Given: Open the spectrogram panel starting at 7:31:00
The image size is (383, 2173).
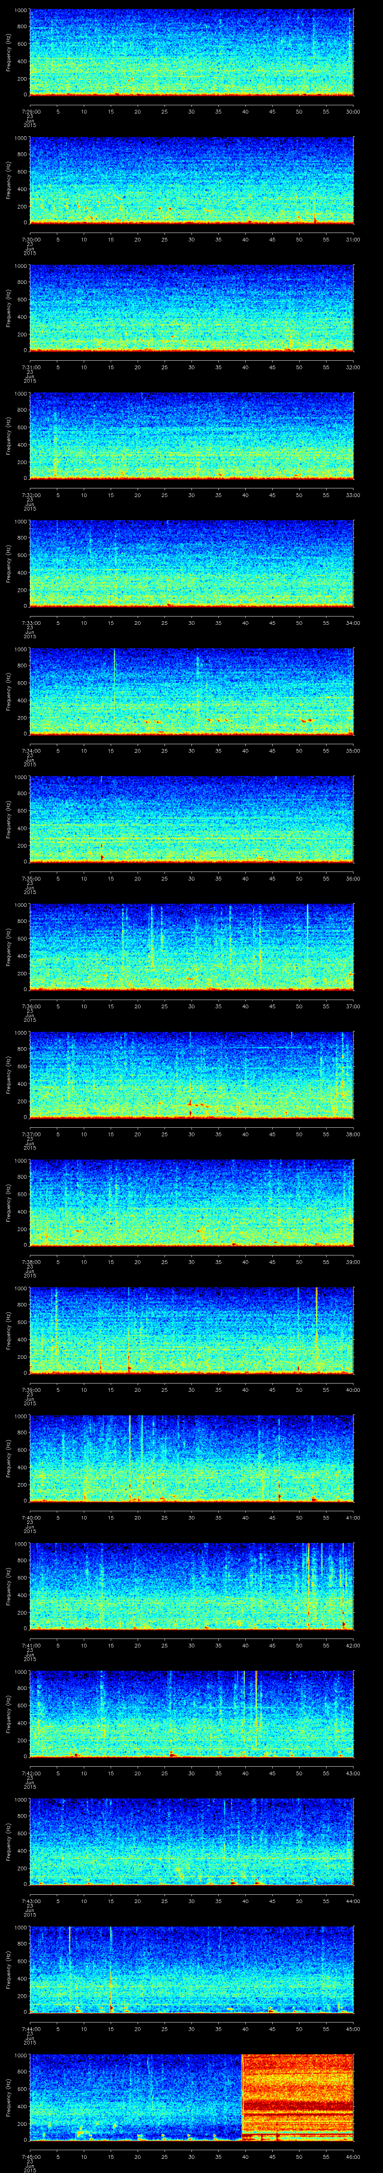Looking at the screenshot, I should [x=192, y=308].
